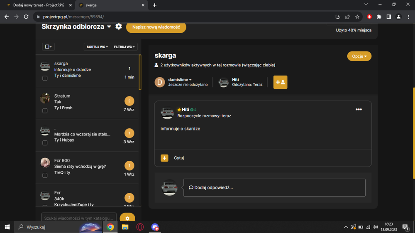The width and height of the screenshot is (415, 233).
Task: Click browser back arrow
Action: pos(7,17)
